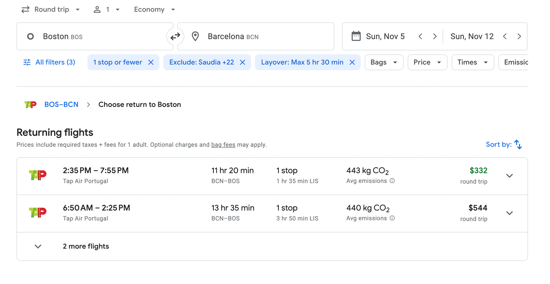Screen dimensions: 550x284
Task: Click the passenger person icon
Action: pos(96,9)
